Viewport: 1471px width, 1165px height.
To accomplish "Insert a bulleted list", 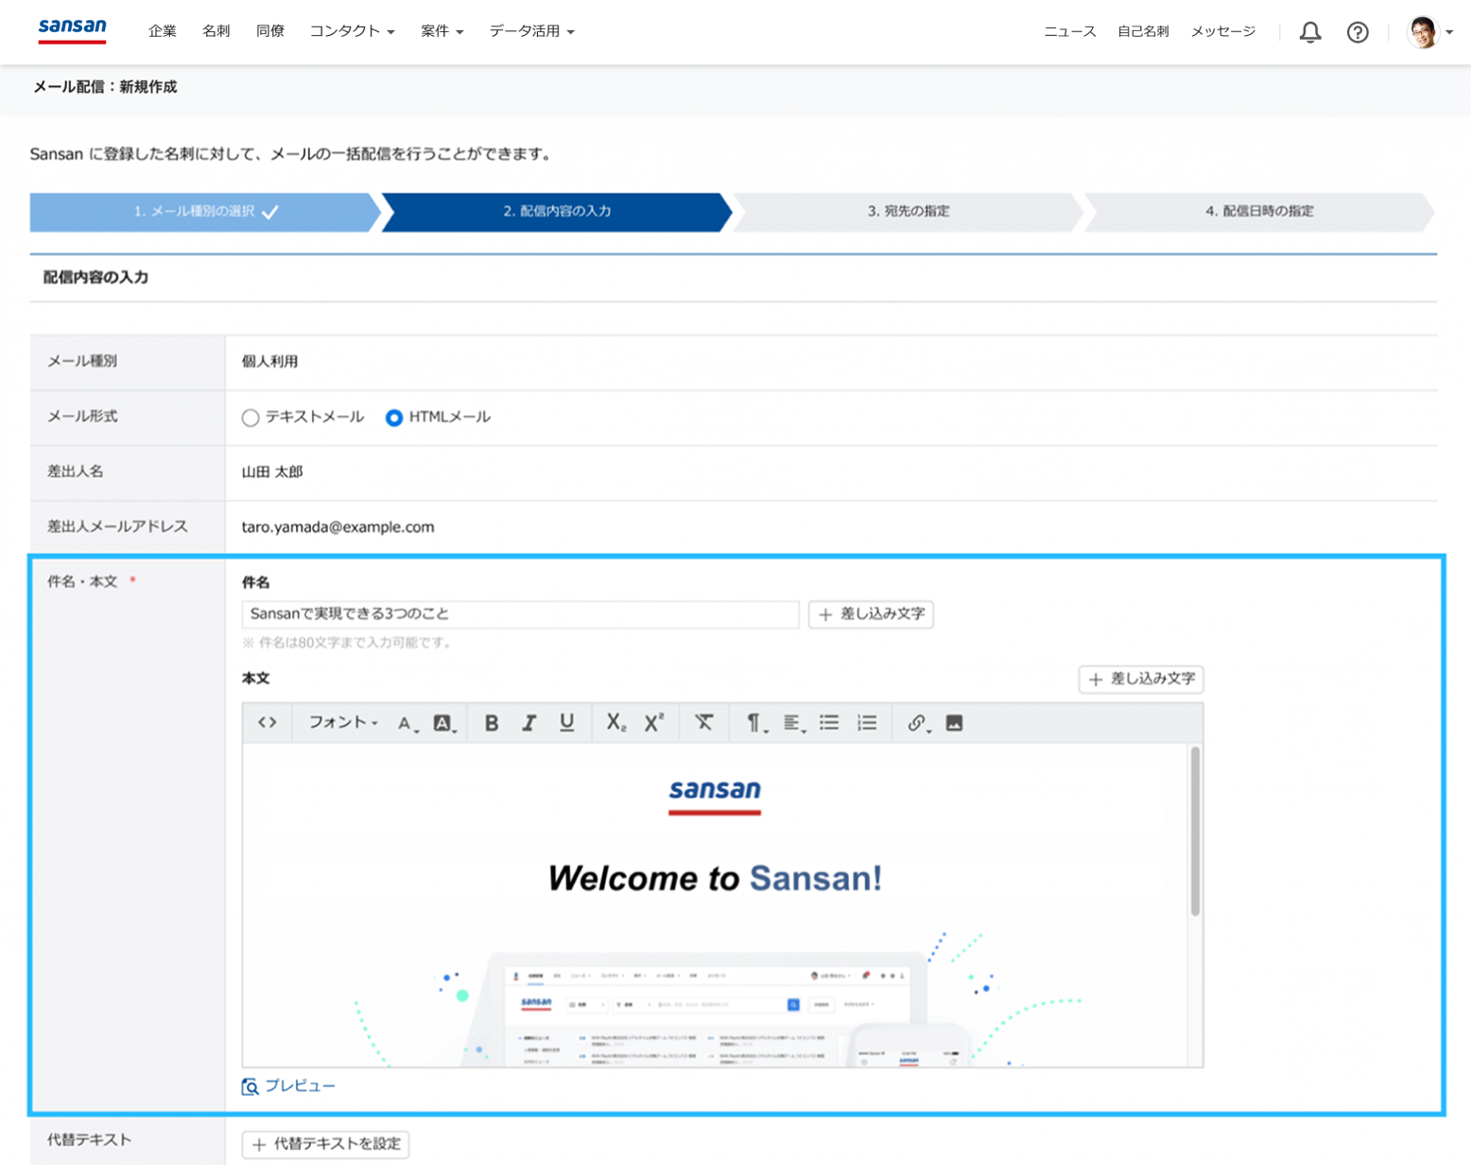I will pos(829,723).
